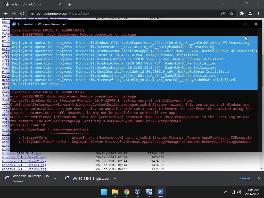Image resolution: width=264 pixels, height=198 pixels.
Task: Click the browser page scrollbar down arrow
Action: (x=262, y=169)
